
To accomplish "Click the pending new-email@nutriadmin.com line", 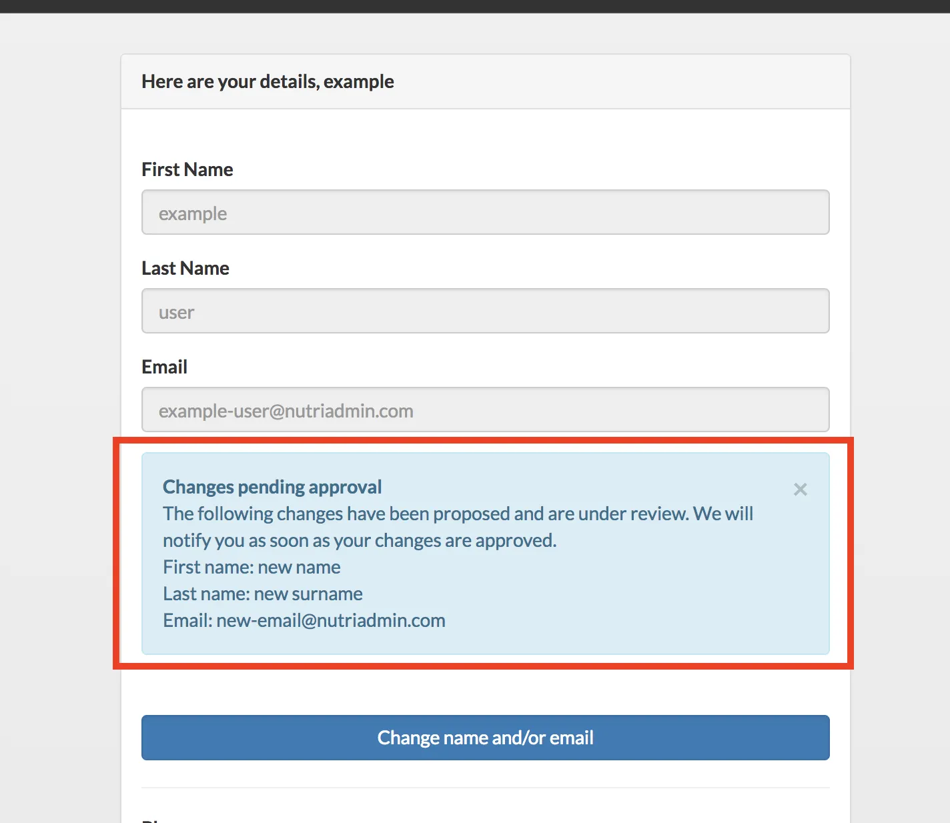I will click(304, 620).
